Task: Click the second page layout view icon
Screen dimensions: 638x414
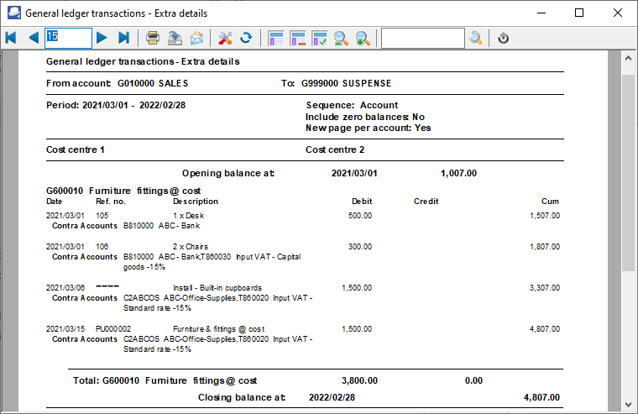Action: point(297,38)
